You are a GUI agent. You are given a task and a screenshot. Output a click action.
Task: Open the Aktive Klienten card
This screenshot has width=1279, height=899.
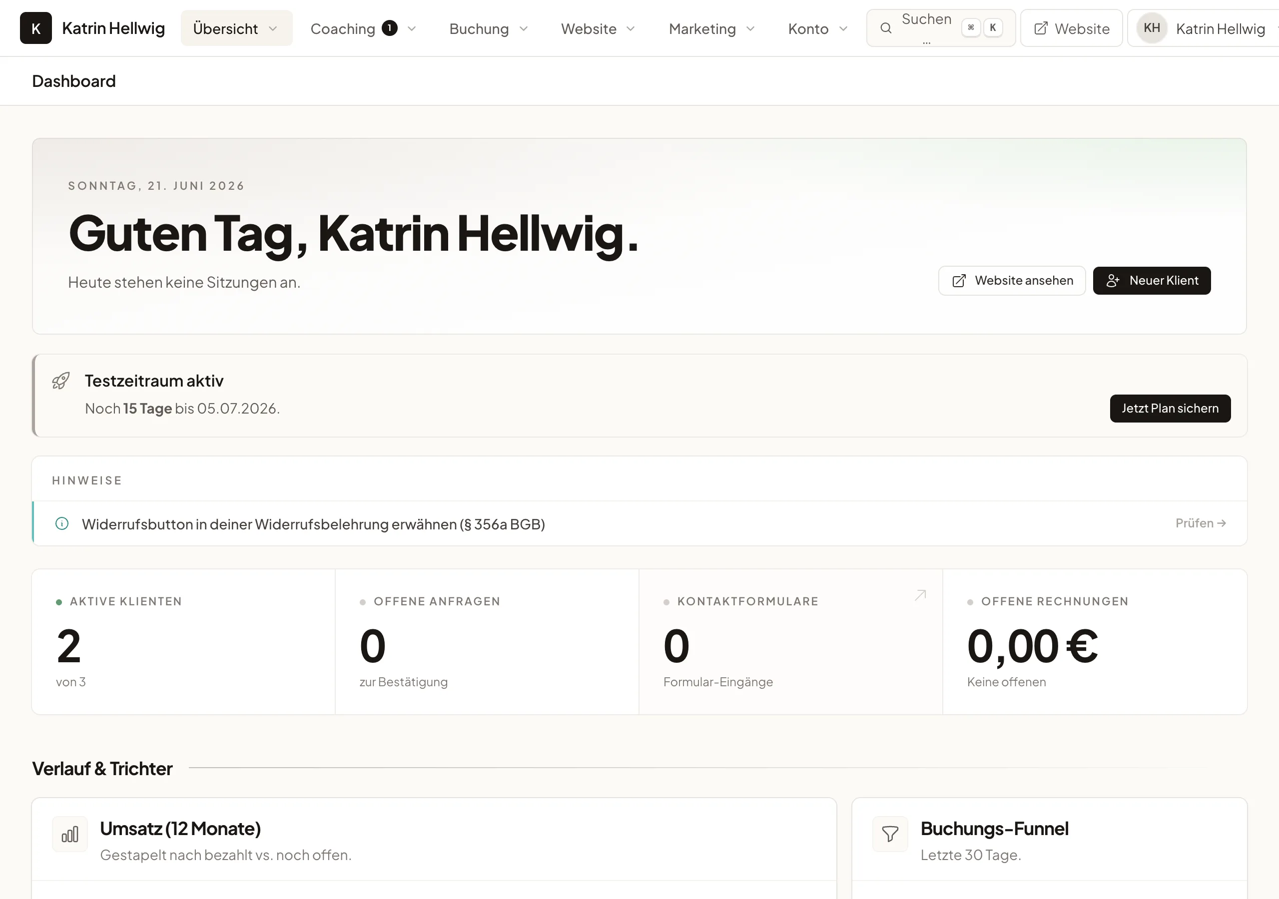point(183,642)
